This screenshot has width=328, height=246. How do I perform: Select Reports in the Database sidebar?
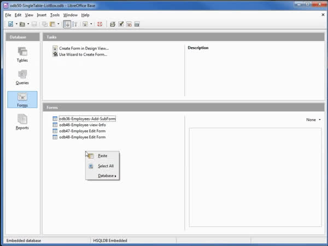22,122
